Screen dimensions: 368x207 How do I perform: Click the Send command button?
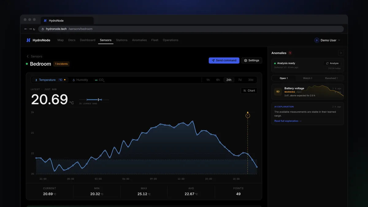pos(224,60)
